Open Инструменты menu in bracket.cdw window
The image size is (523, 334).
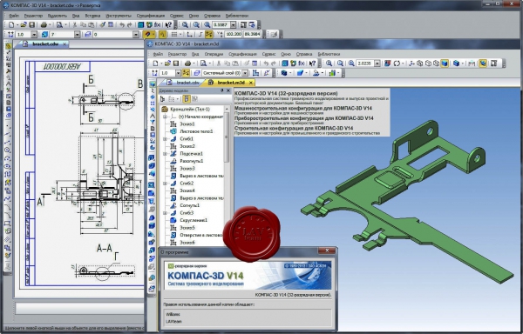click(119, 16)
